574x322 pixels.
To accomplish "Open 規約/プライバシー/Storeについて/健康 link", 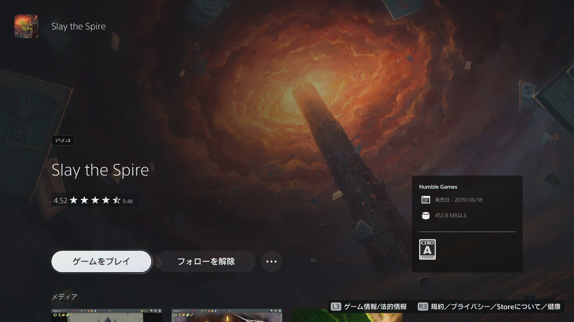I will (495, 306).
